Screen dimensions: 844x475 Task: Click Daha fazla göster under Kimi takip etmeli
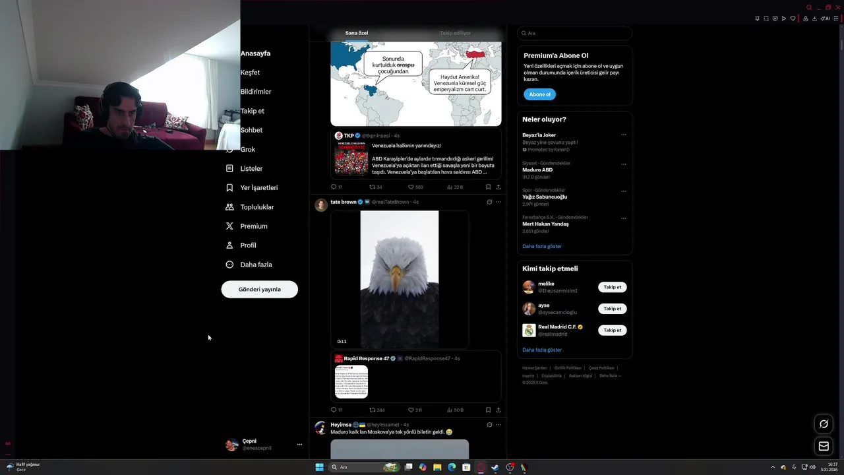(542, 350)
